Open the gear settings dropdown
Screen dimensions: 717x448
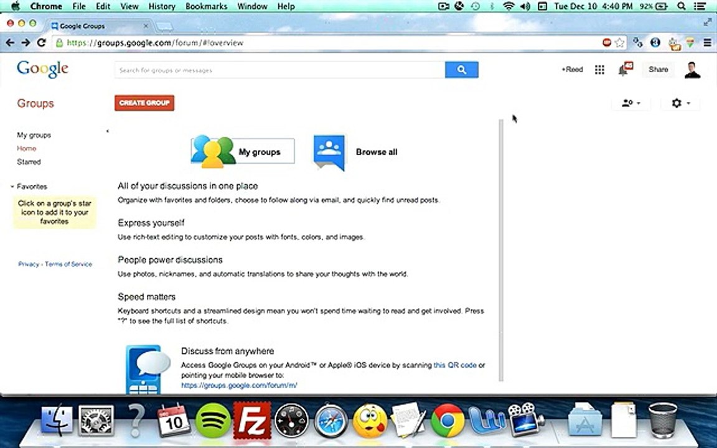point(680,103)
